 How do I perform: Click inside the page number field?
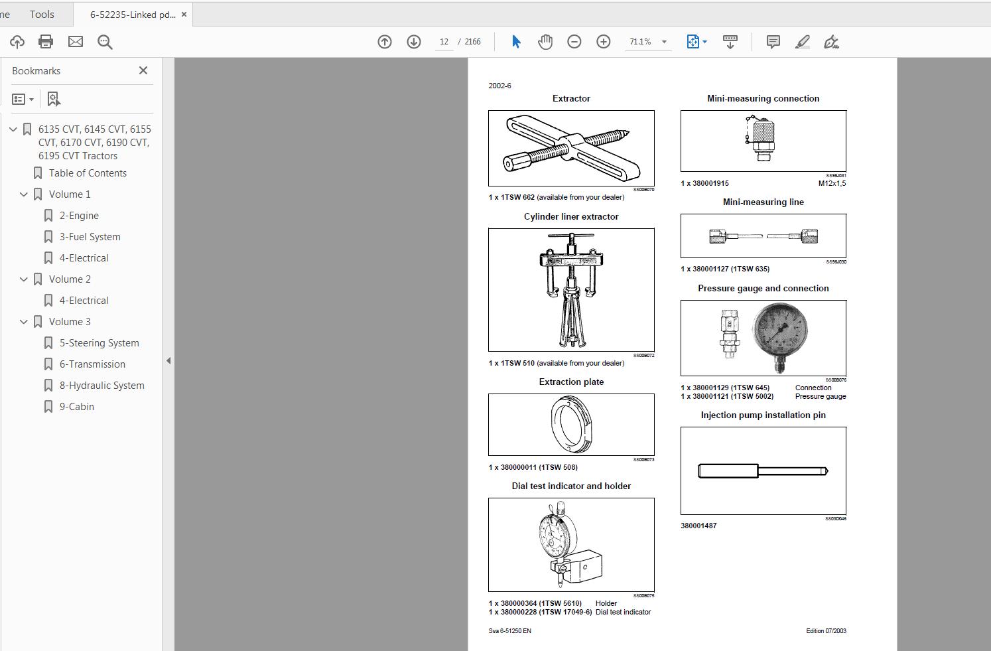(443, 41)
